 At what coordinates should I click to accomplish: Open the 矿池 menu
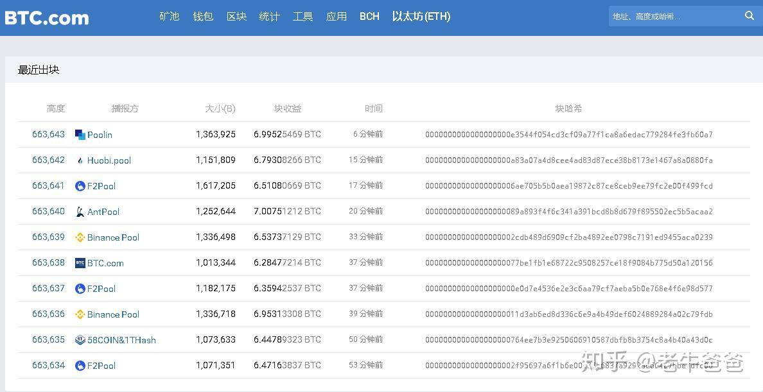coord(170,16)
